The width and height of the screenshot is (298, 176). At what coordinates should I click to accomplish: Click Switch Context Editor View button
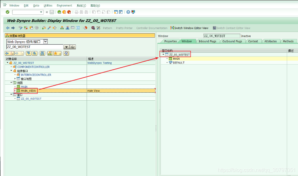(x=231, y=28)
